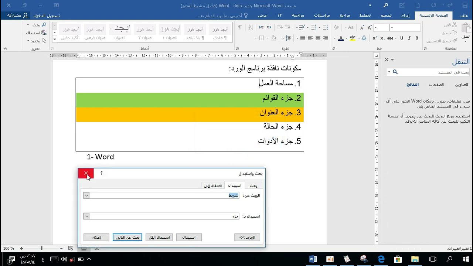Click the Text Effects glowing A icon
This screenshot has height=266, width=473.
[x=364, y=38]
